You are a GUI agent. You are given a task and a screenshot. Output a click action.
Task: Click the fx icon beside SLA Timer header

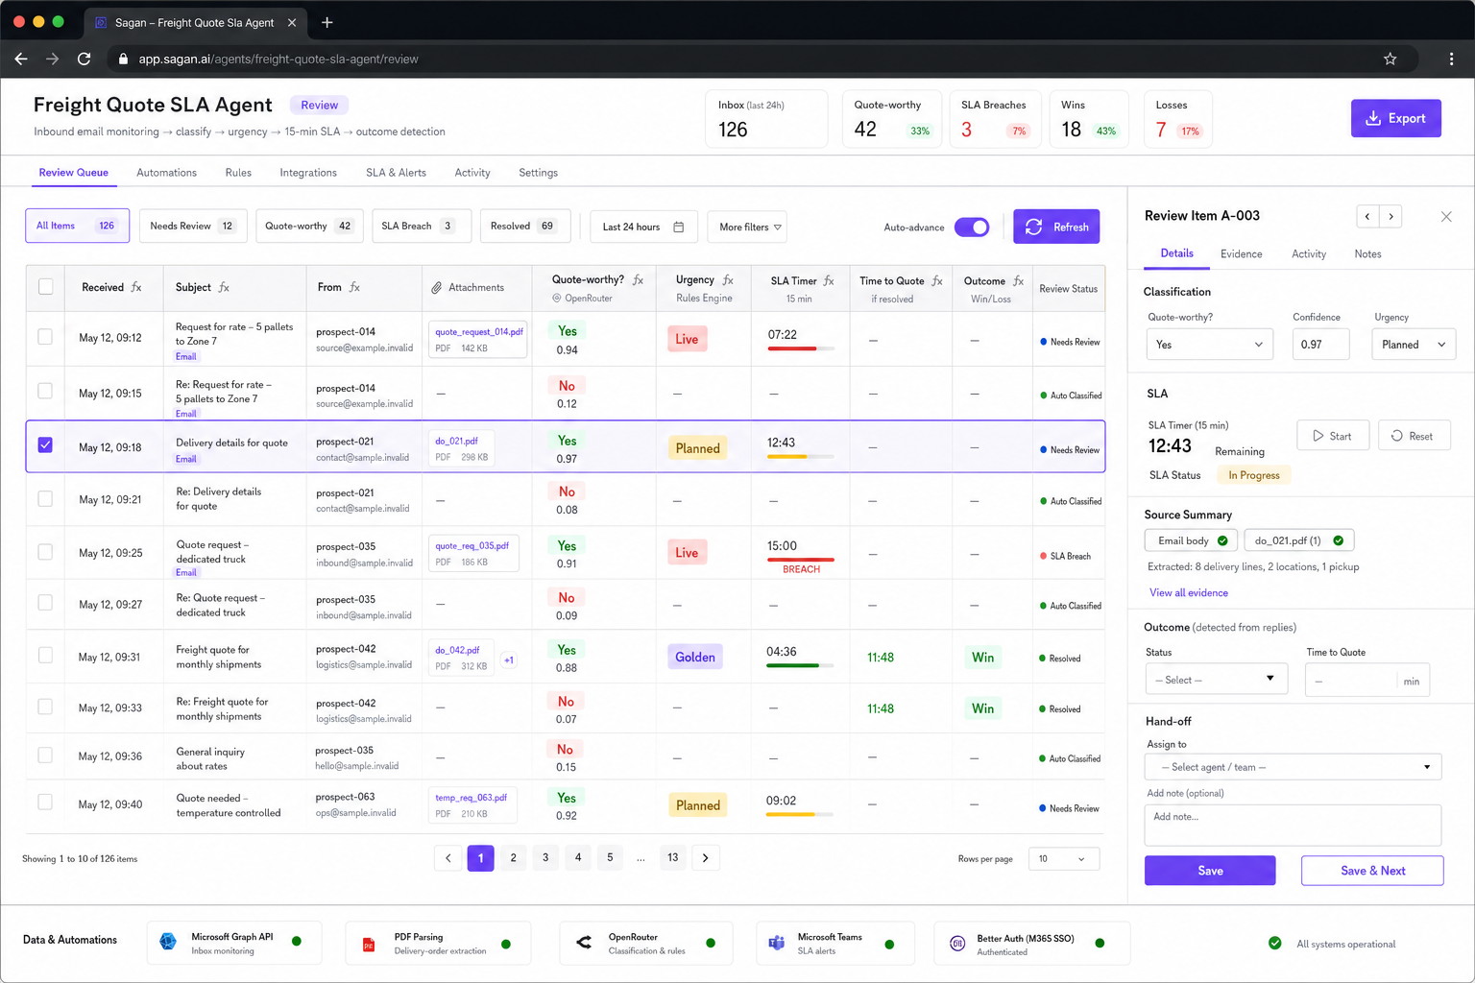click(x=829, y=281)
